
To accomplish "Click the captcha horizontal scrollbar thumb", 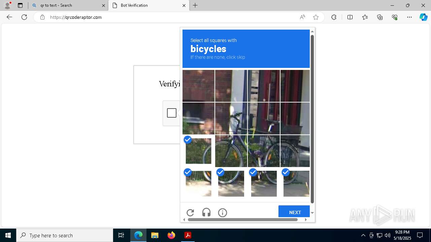I will click(242, 219).
